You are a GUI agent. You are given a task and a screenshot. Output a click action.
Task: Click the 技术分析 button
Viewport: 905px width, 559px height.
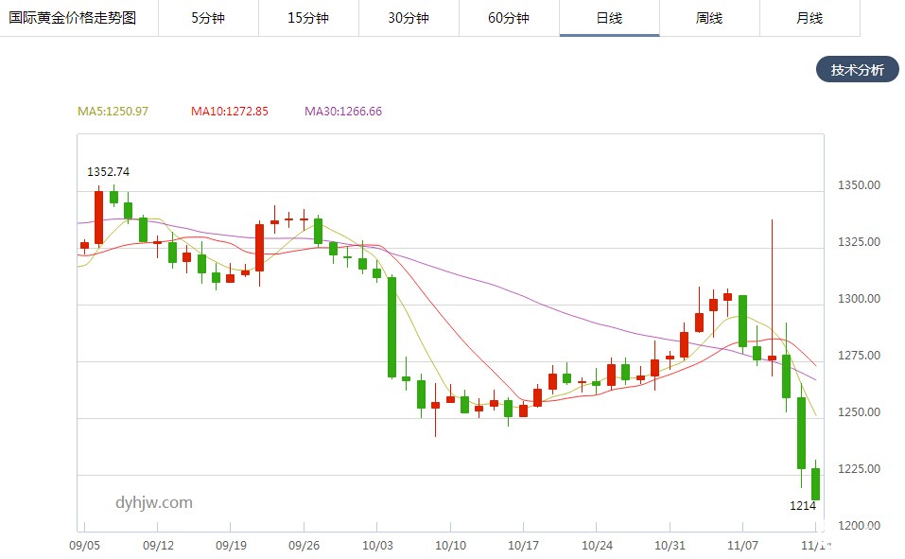[857, 70]
